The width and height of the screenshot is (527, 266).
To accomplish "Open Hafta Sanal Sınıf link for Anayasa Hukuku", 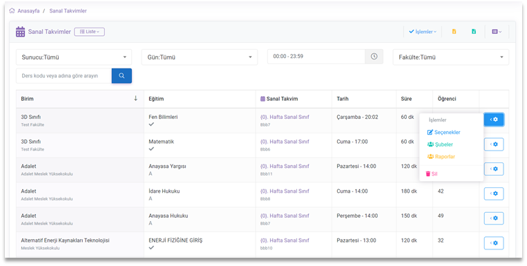I will (x=285, y=216).
